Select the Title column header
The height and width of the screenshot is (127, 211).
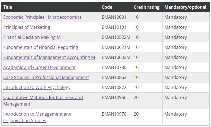coord(8,7)
